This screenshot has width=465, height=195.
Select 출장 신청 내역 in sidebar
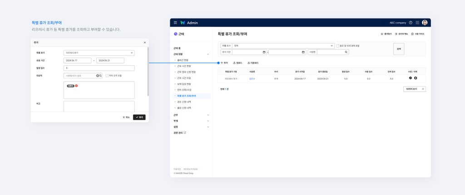tap(185, 108)
